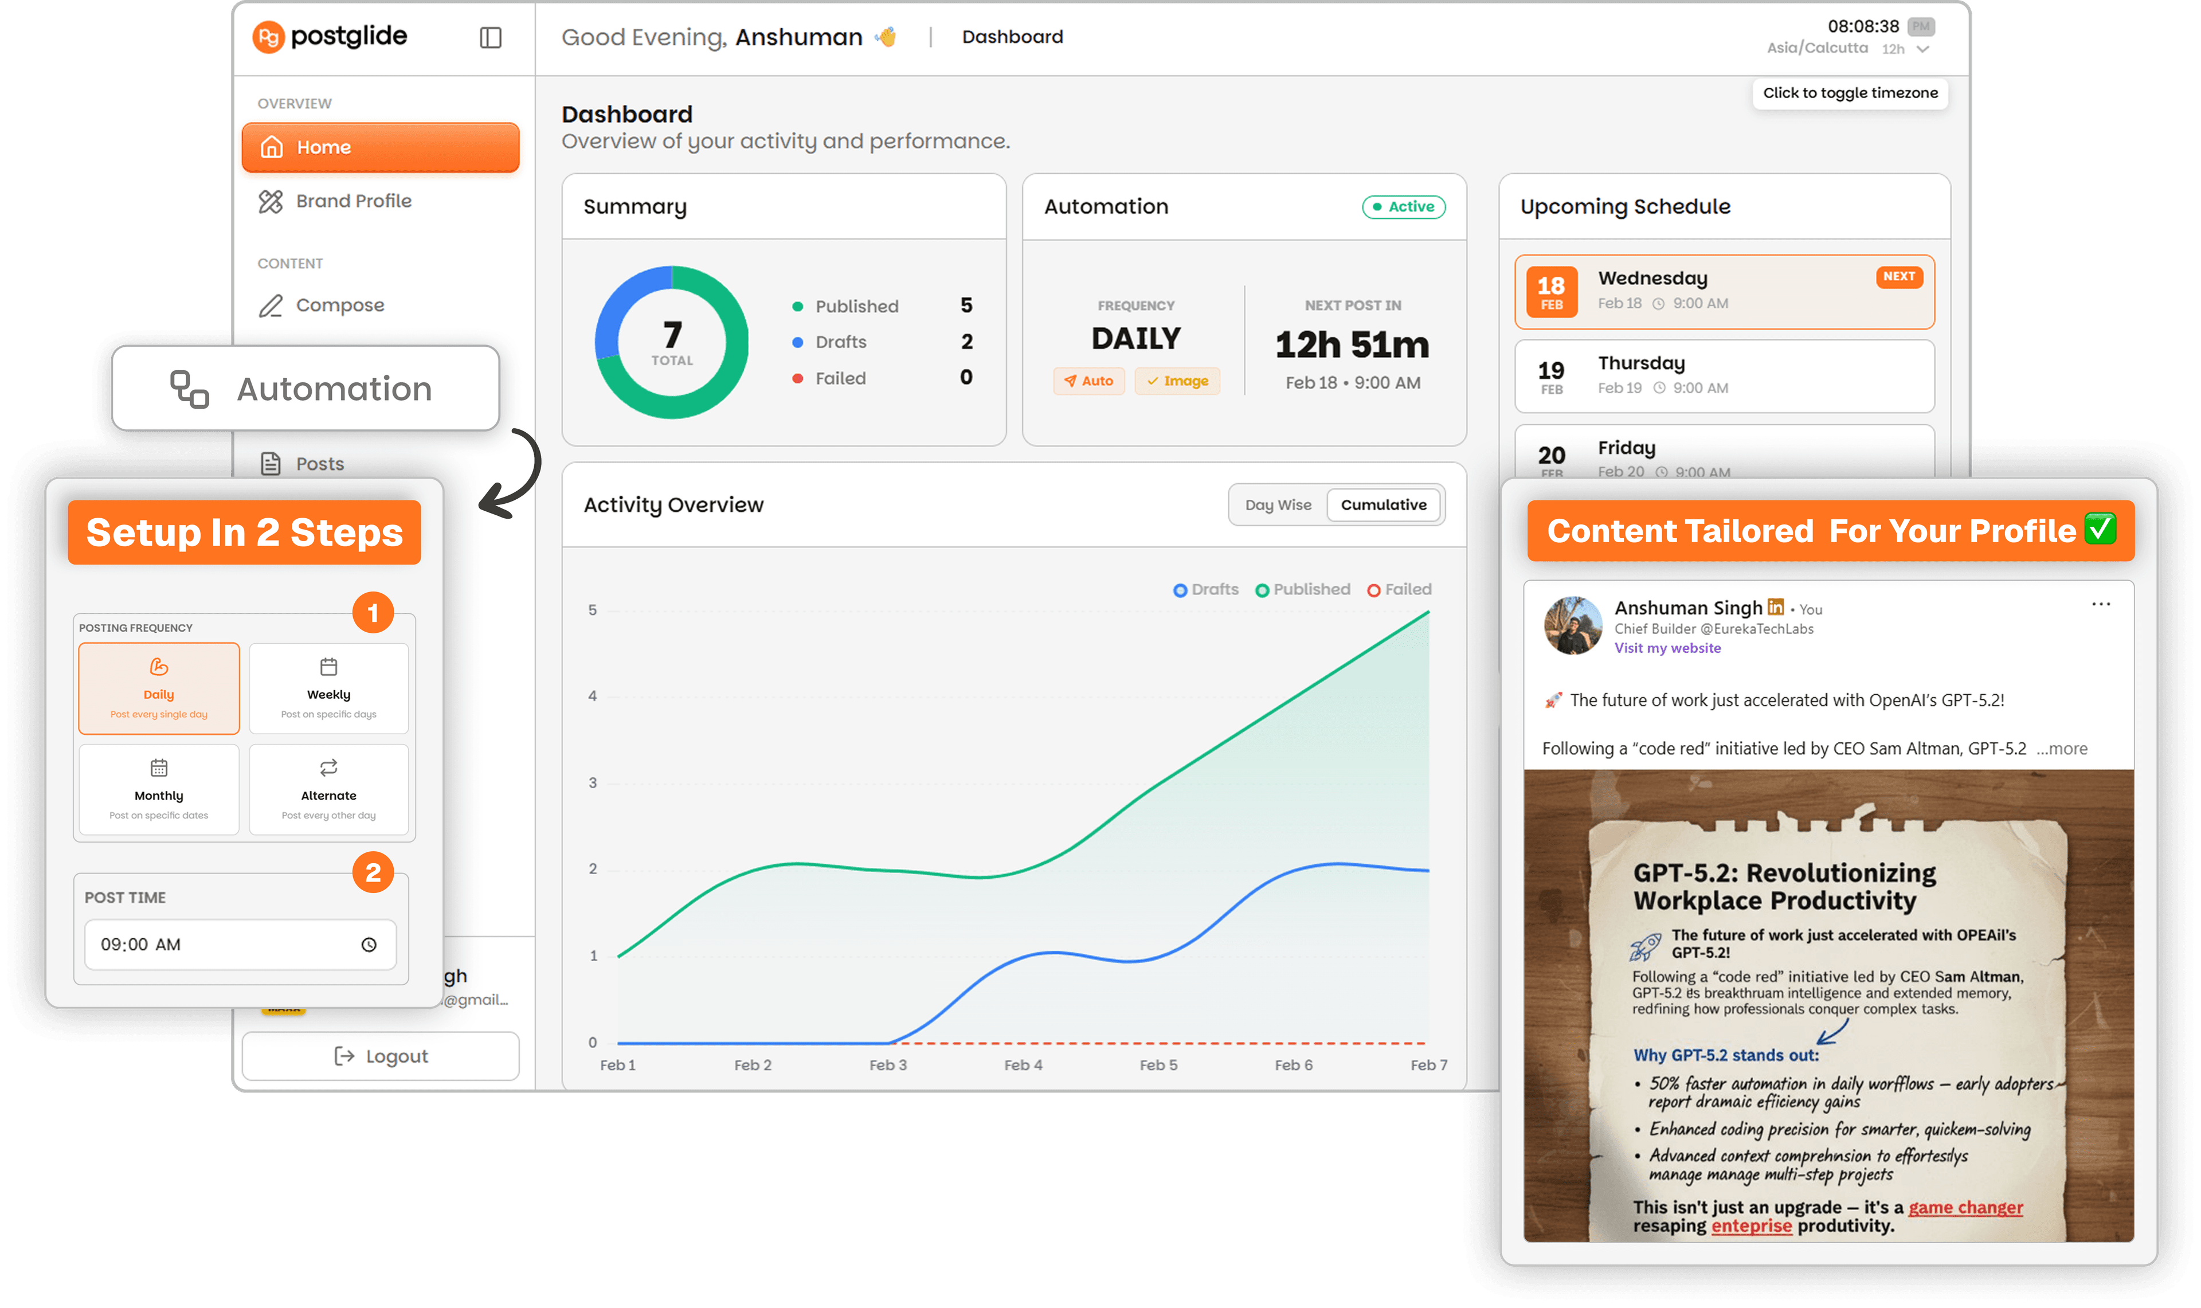Select Daily posting frequency
Viewport: 2201px width, 1308px height.
point(159,688)
